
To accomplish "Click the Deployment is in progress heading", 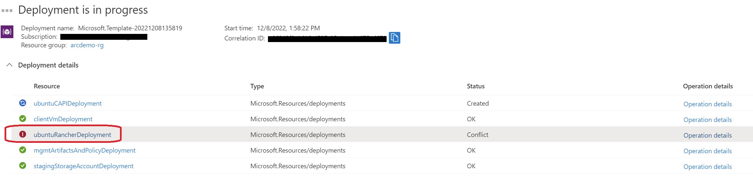I will 83,10.
